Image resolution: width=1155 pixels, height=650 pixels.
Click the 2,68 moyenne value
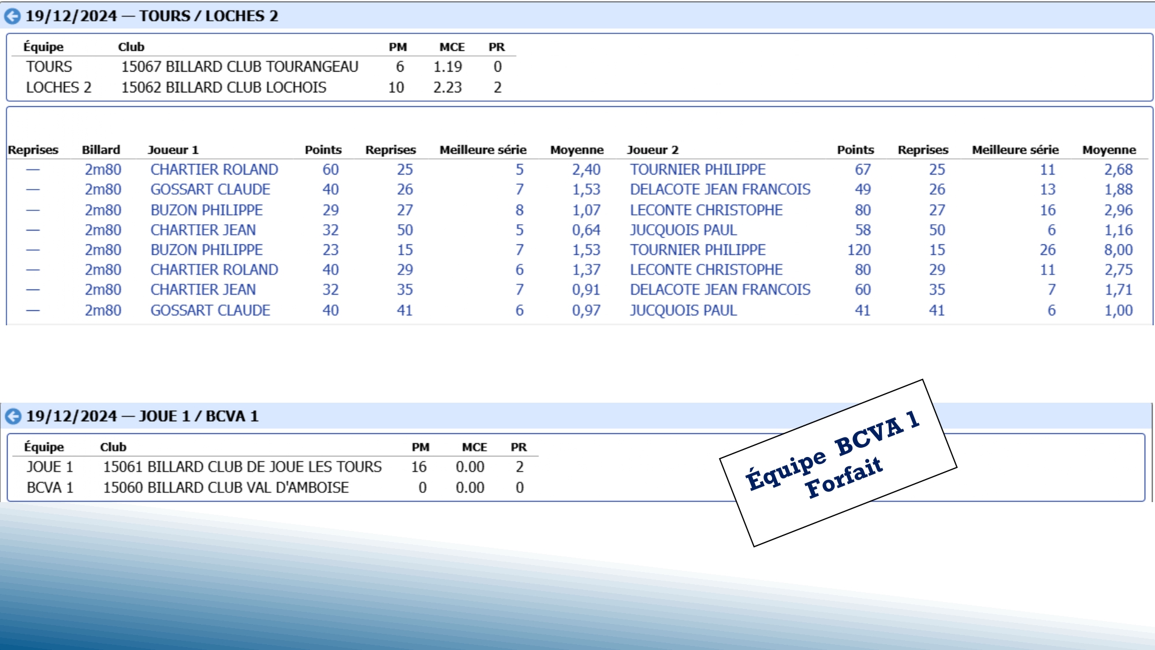(1119, 170)
